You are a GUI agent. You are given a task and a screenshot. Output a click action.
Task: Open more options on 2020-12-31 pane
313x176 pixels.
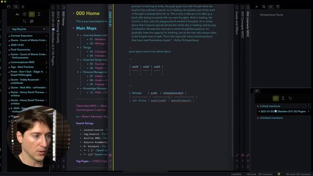(x=110, y=166)
